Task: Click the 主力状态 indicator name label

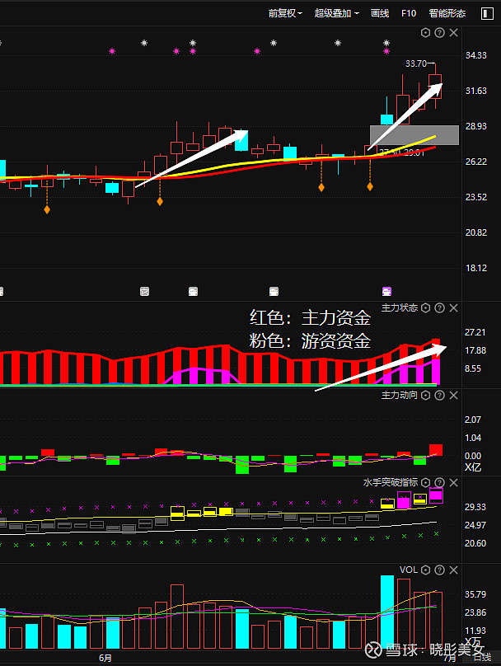Action: pos(399,307)
